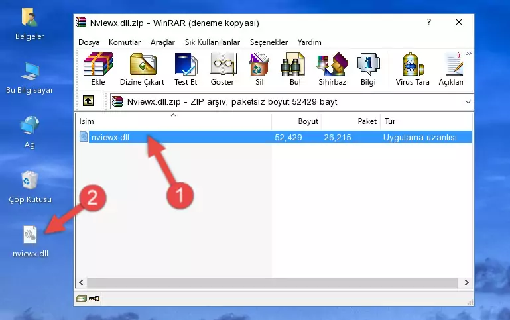Sort files by İsim column
Image resolution: width=510 pixels, height=320 pixels.
click(x=174, y=121)
